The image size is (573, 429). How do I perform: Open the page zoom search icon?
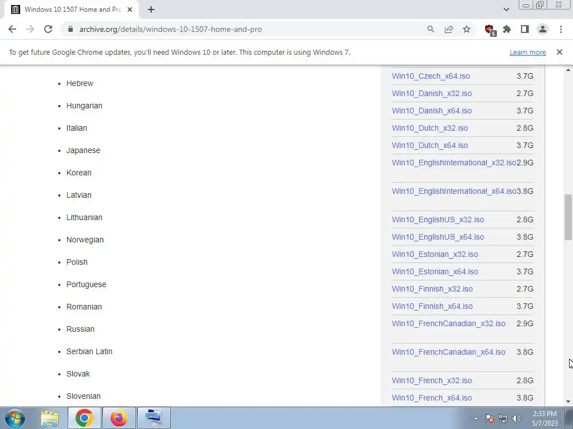[431, 29]
